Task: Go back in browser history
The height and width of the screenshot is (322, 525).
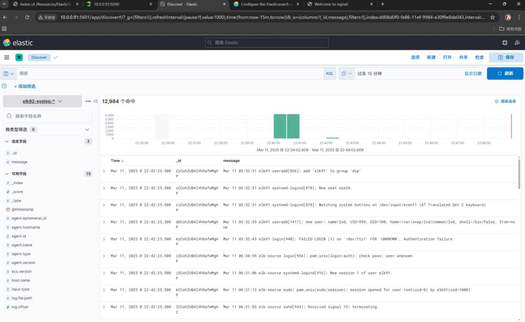Action: pos(5,17)
